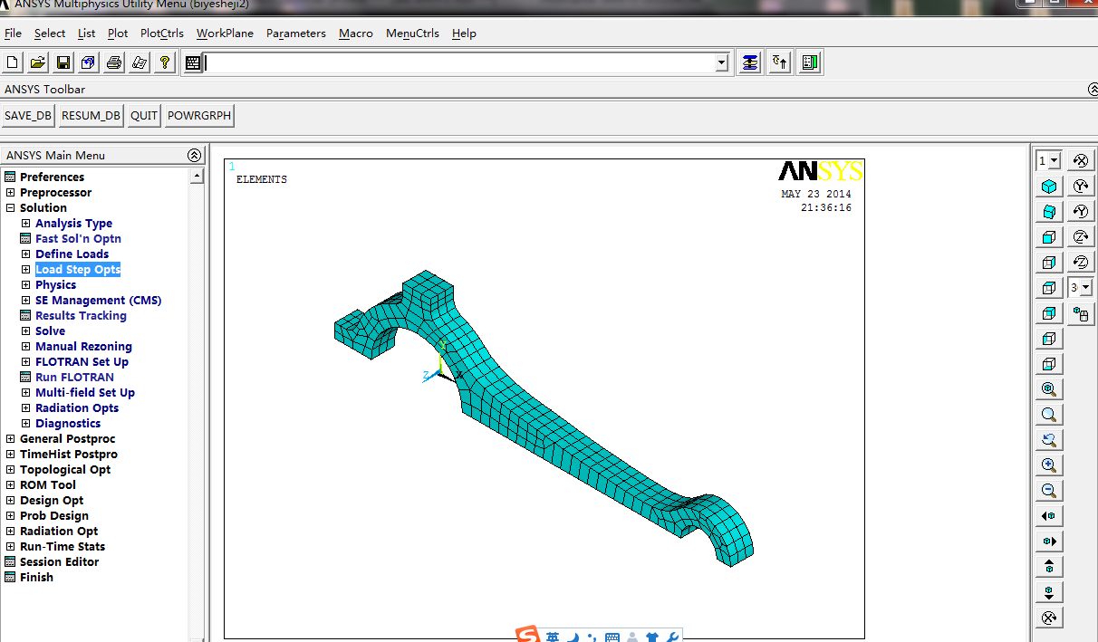Set the oblique view with the tilted cube icon
The width and height of the screenshot is (1098, 642).
click(x=1049, y=212)
